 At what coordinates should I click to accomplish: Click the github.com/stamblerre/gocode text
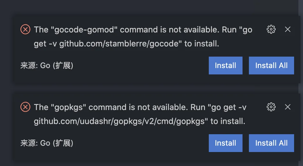pyautogui.click(x=119, y=44)
